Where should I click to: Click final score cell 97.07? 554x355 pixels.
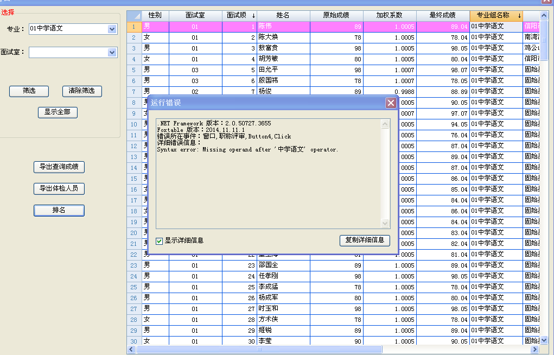click(x=443, y=113)
